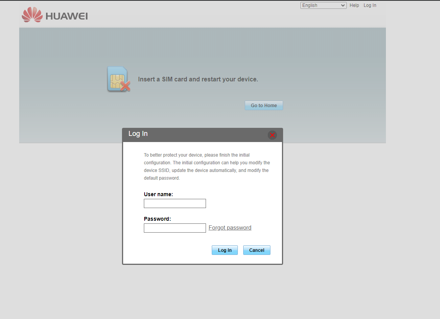The height and width of the screenshot is (319, 440).
Task: Click the HUAWEI wordmark text
Action: pyautogui.click(x=67, y=16)
